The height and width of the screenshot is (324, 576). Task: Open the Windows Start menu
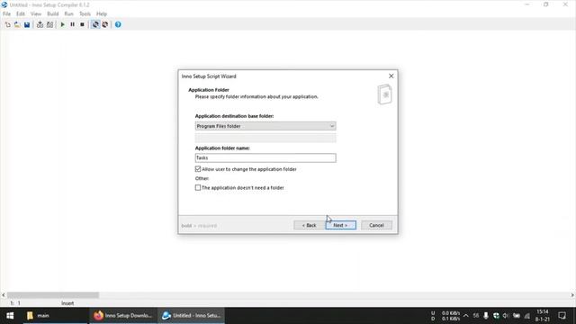tap(10, 316)
